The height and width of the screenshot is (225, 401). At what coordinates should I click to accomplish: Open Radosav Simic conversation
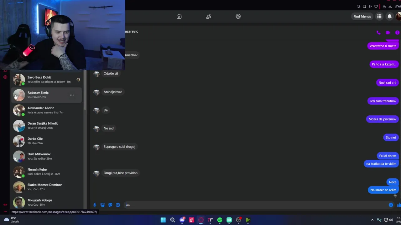click(x=47, y=95)
